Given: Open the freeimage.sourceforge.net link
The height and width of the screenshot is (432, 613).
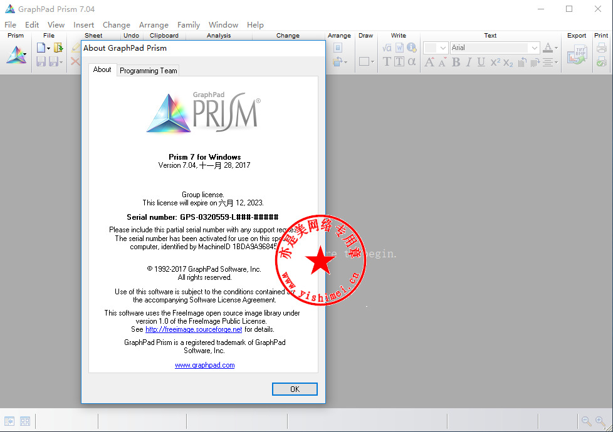Looking at the screenshot, I should tap(194, 330).
